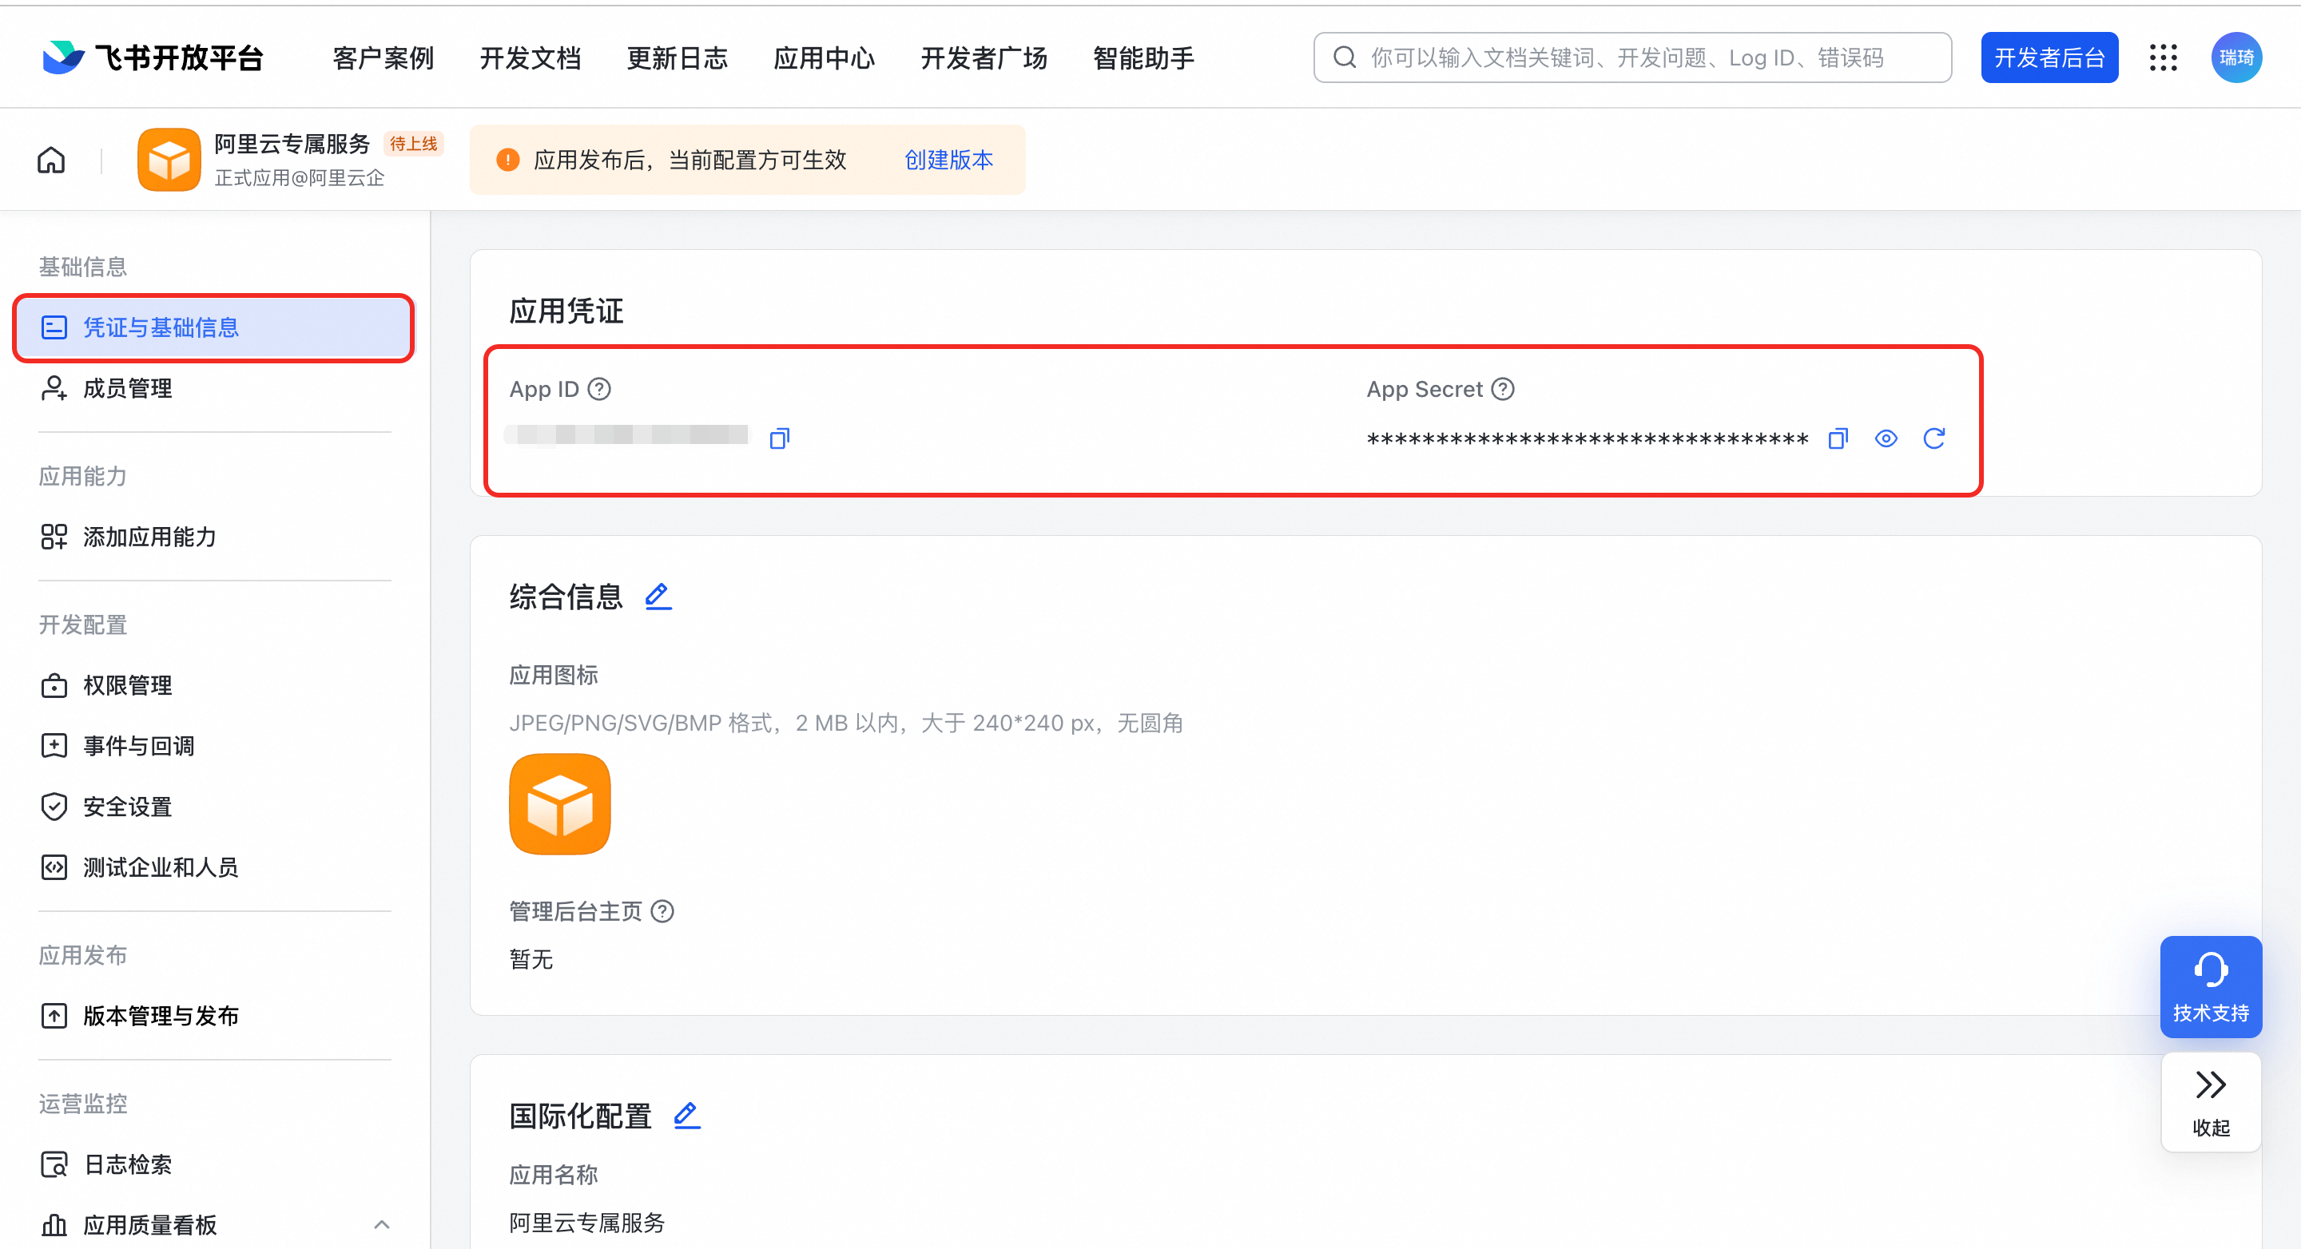
Task: Click the App ID help question mark
Action: (599, 389)
